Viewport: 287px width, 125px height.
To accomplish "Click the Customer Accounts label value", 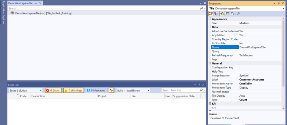I will (x=252, y=80).
